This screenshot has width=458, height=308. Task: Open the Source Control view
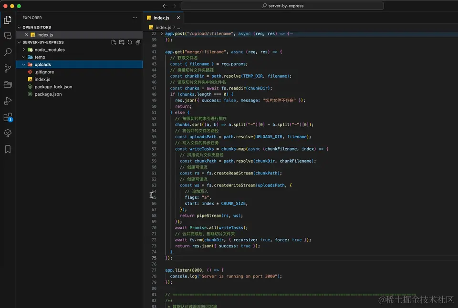coord(8,68)
